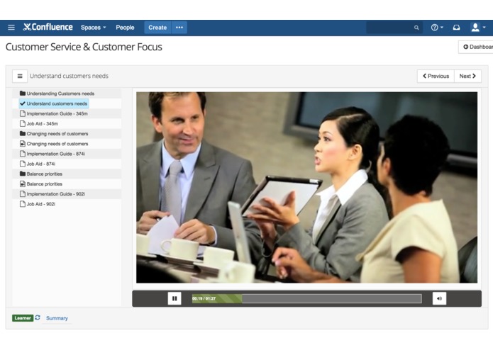Open the Summary link
This screenshot has height=350, width=493.
click(x=57, y=318)
